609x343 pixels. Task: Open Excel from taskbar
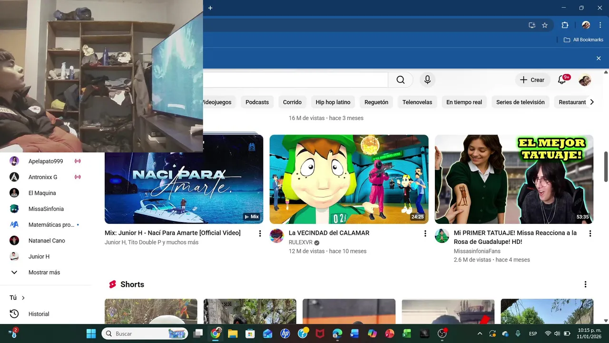click(407, 333)
